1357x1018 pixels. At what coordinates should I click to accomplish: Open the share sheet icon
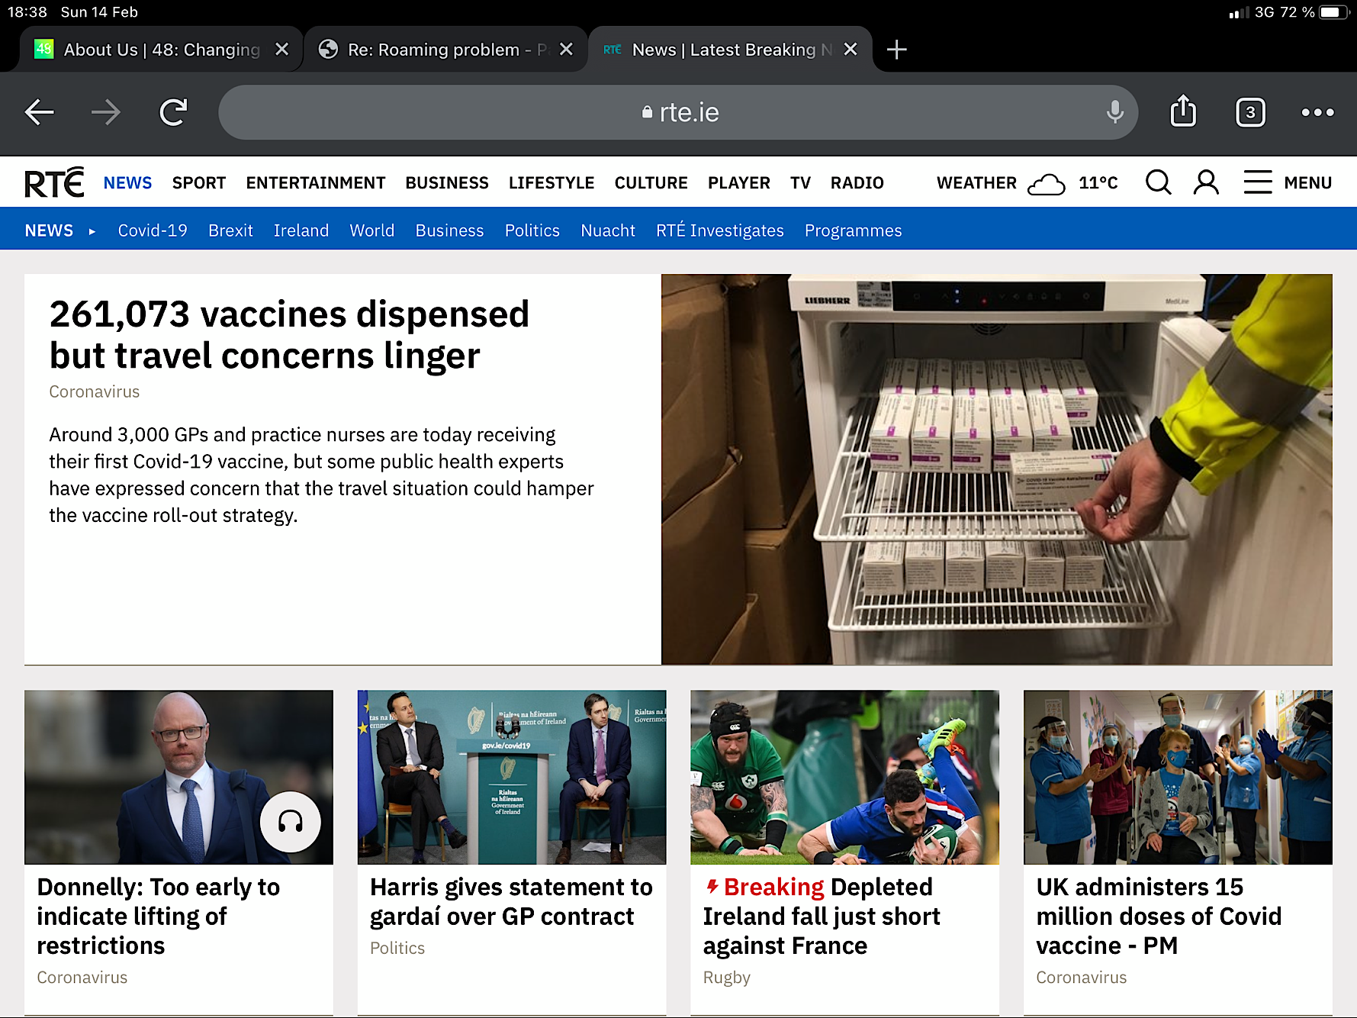pos(1183,111)
